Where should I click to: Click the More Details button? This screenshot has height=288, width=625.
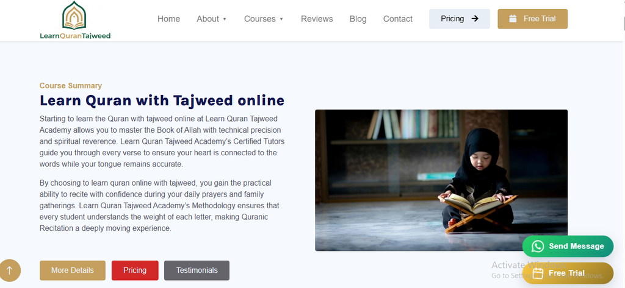pyautogui.click(x=73, y=270)
